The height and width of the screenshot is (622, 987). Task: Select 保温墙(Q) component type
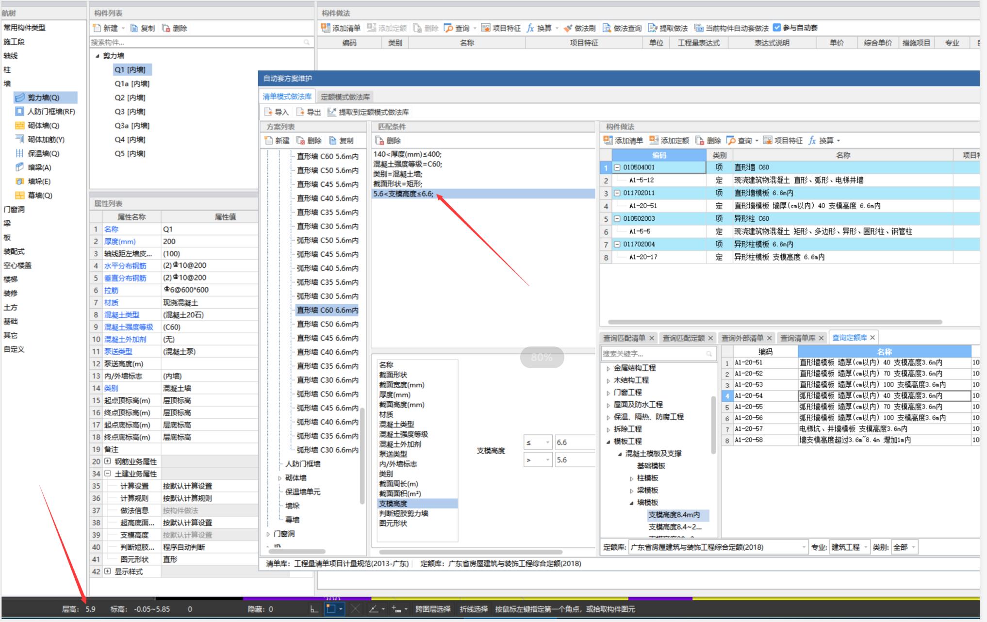[43, 153]
